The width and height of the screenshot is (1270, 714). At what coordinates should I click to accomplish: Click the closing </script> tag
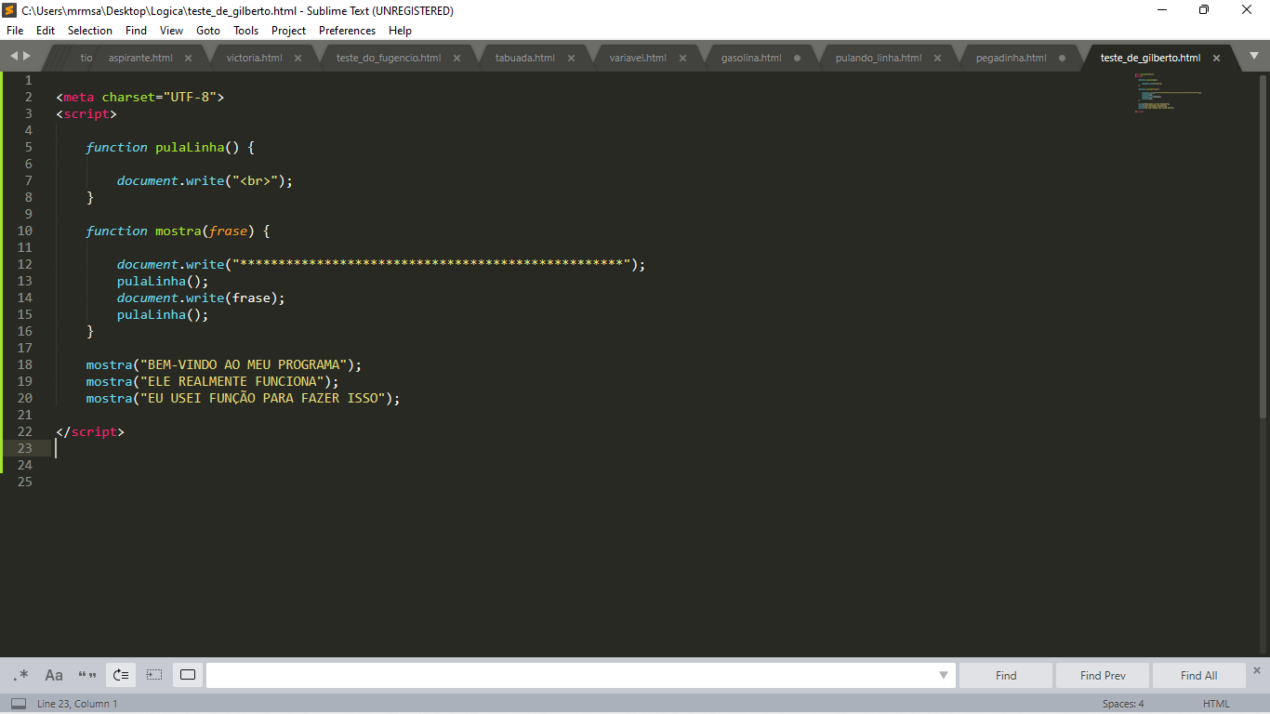(x=90, y=432)
